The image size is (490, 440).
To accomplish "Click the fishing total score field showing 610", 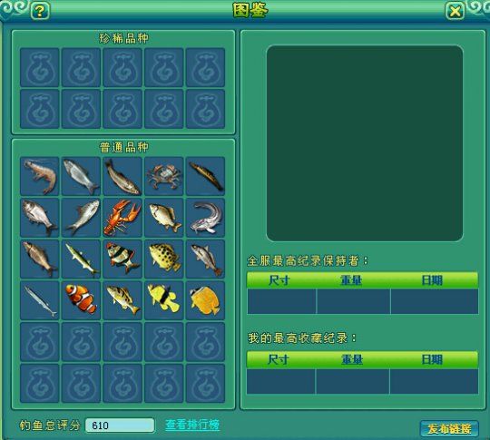I will (120, 425).
